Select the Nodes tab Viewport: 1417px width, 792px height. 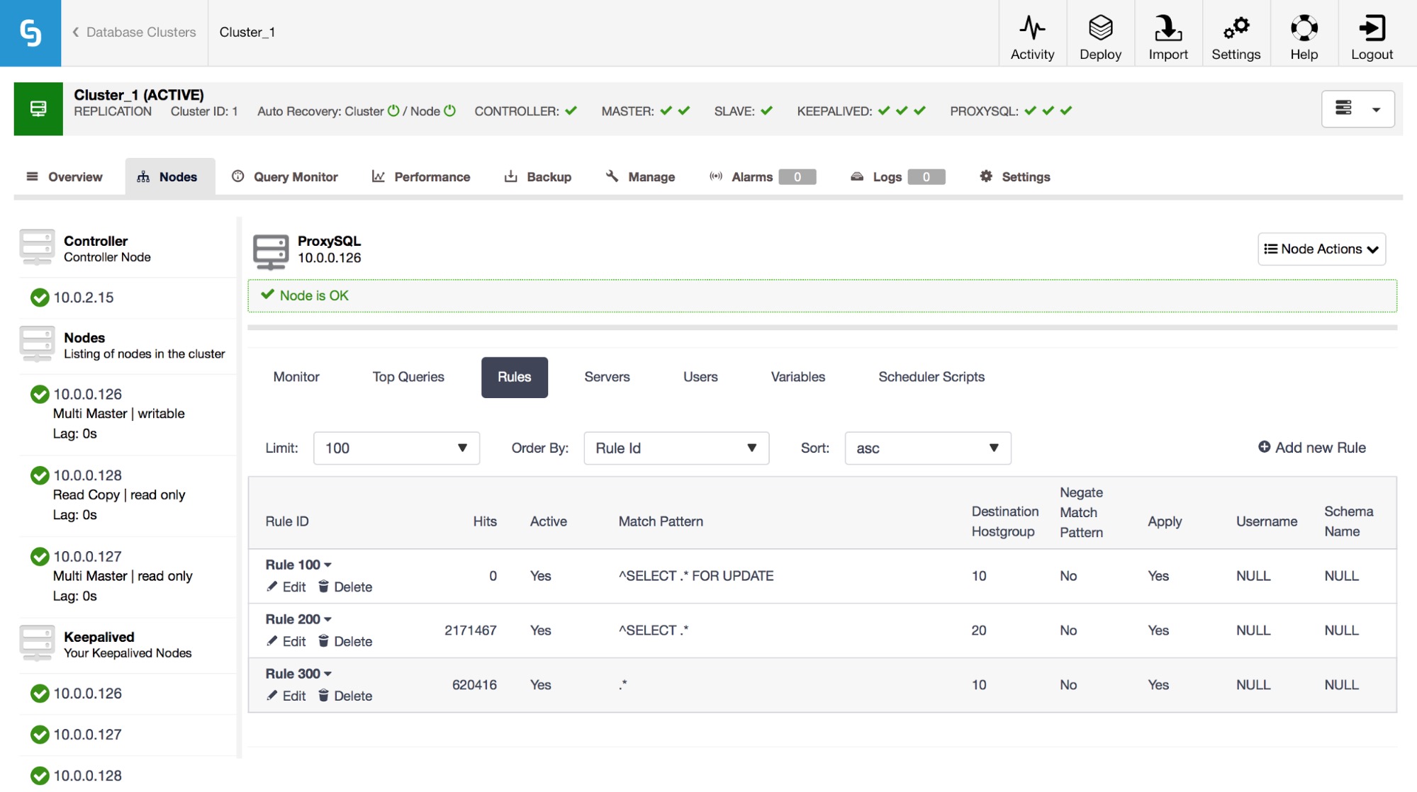[x=169, y=176]
